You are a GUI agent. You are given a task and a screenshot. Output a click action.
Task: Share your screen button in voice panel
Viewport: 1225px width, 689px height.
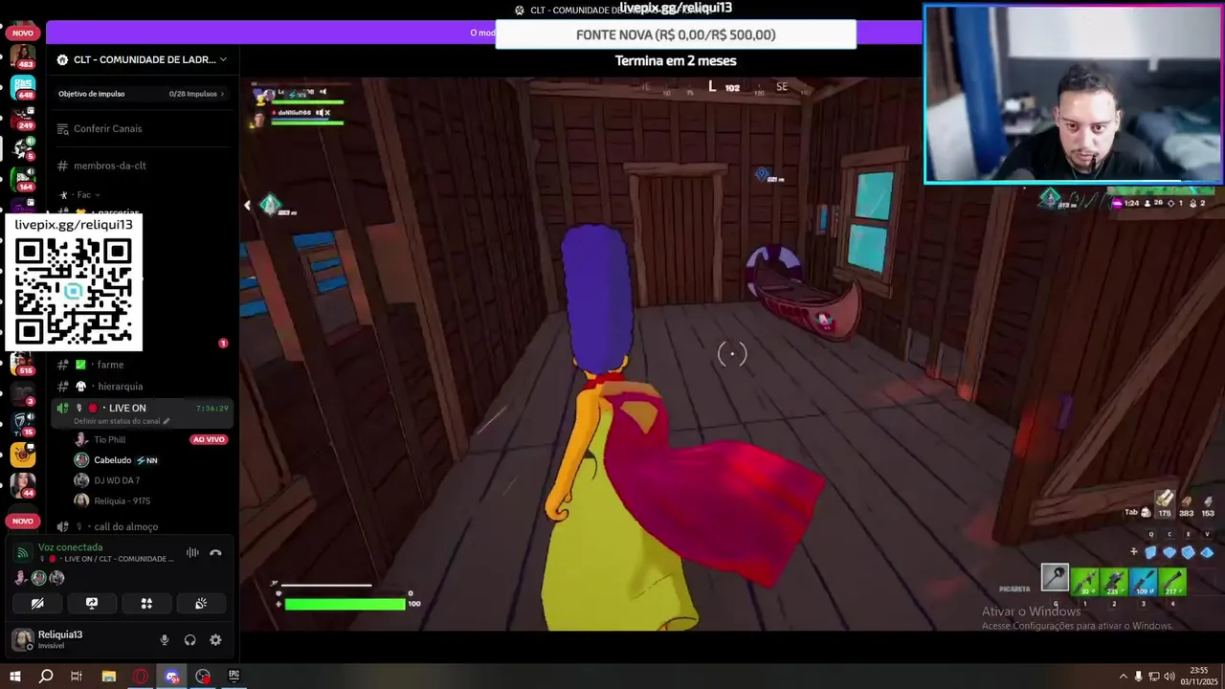[x=92, y=603]
